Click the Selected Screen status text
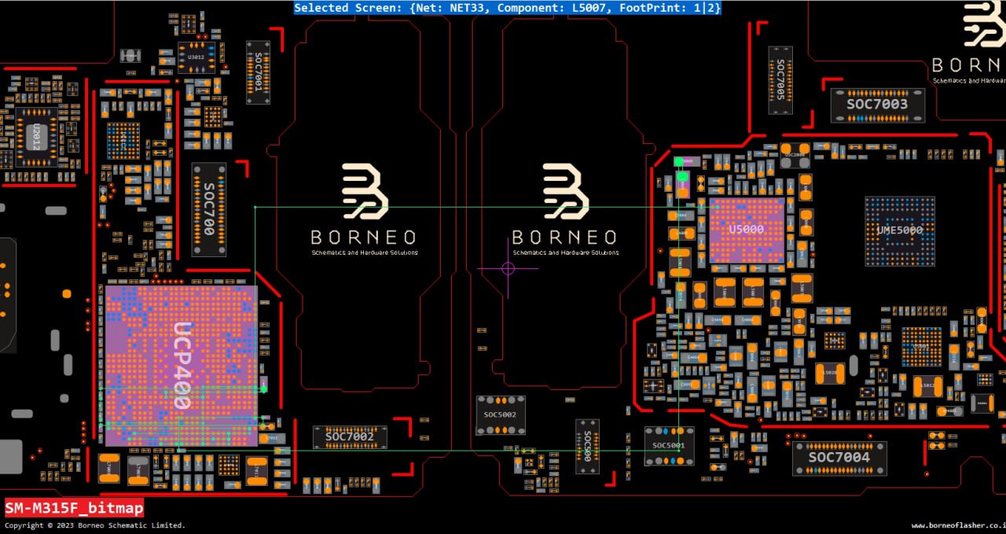The height and width of the screenshot is (534, 1006). pos(508,8)
